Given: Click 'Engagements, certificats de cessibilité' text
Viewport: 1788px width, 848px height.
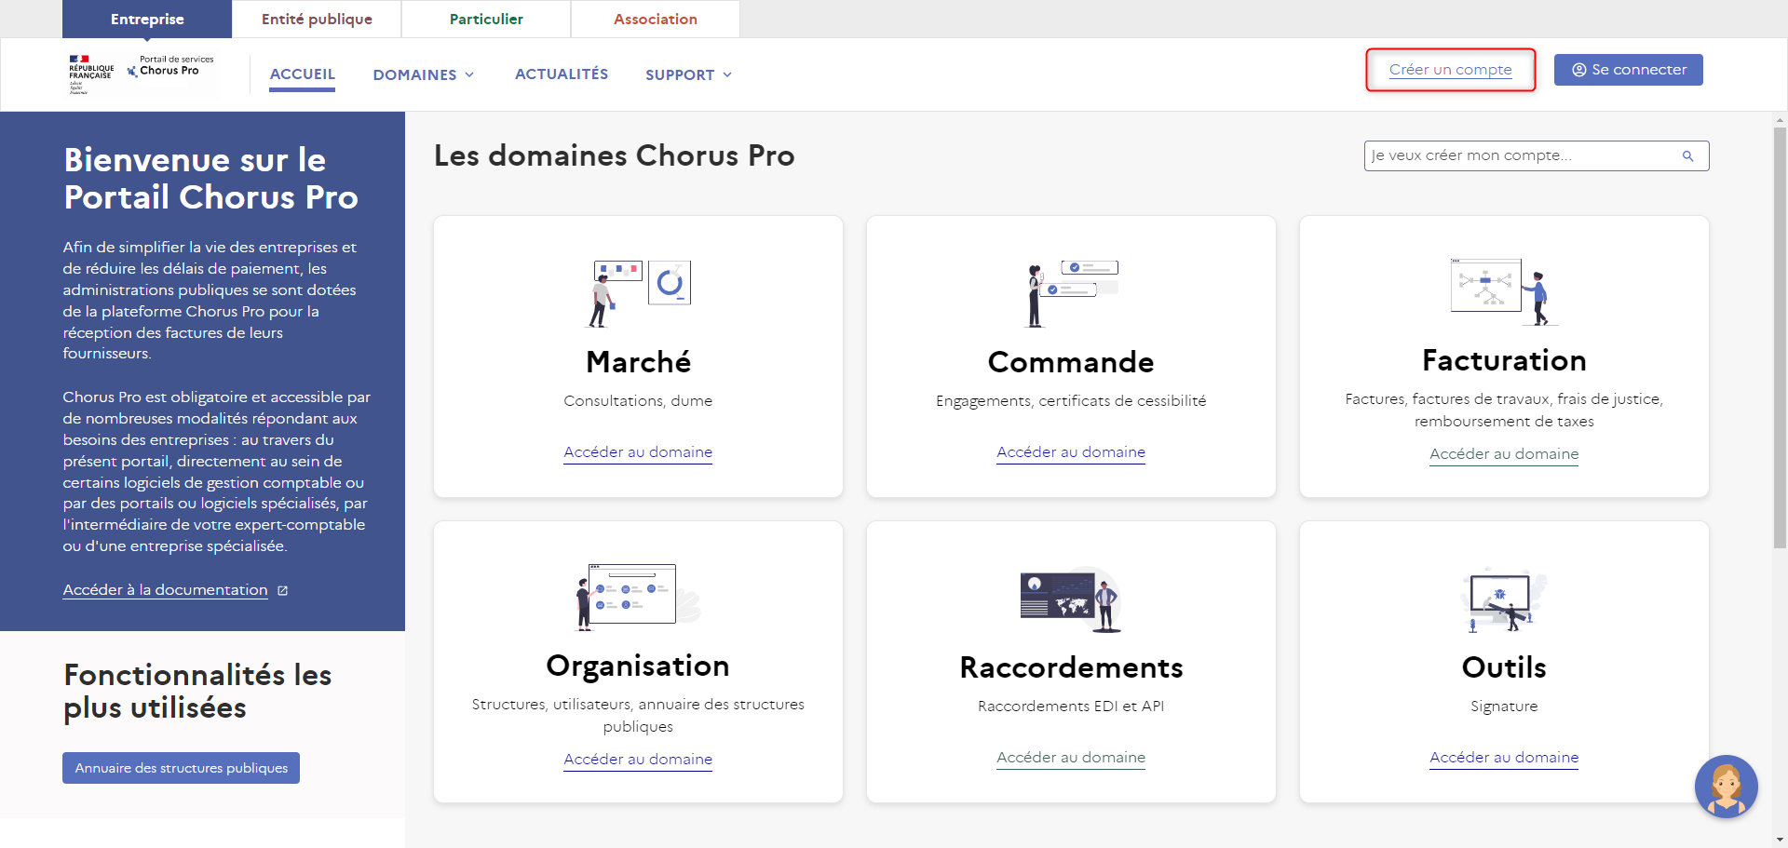Looking at the screenshot, I should point(1071,401).
